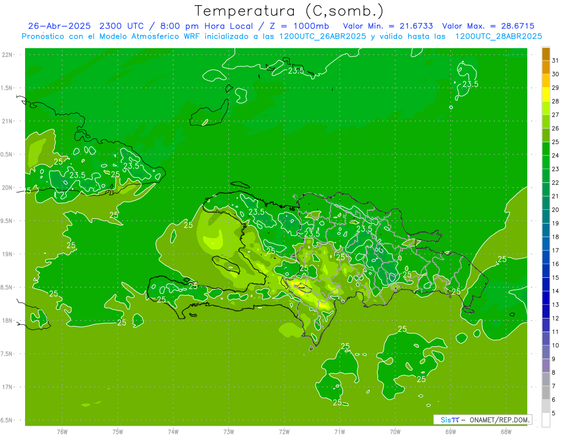The width and height of the screenshot is (568, 438).
Task: Click the 70W longitude axis label
Action: point(395,431)
